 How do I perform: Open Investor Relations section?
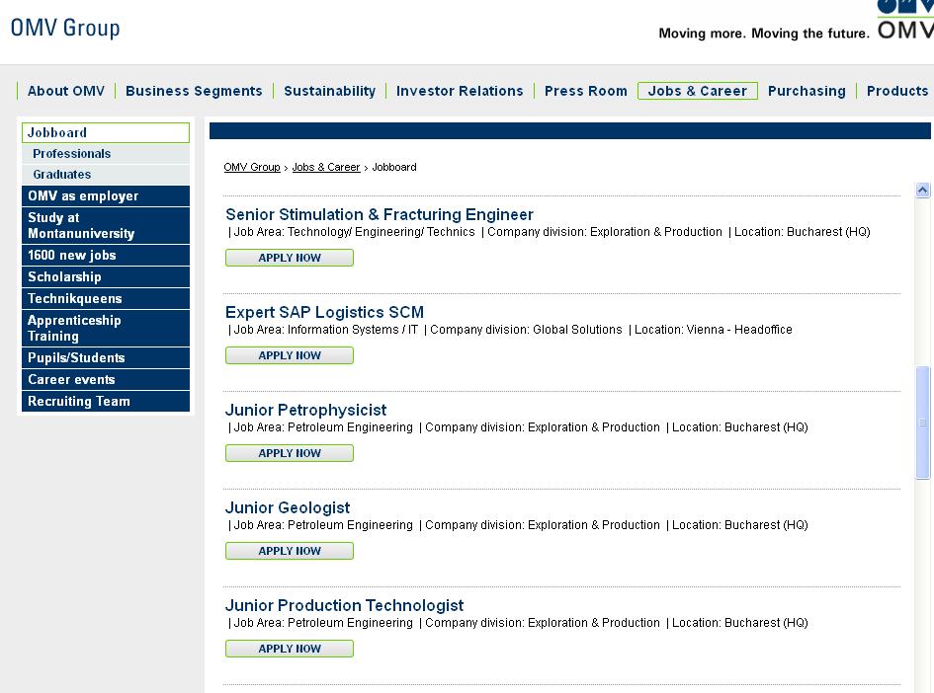point(460,91)
